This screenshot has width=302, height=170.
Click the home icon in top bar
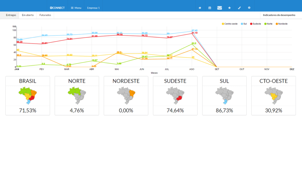tap(200, 8)
